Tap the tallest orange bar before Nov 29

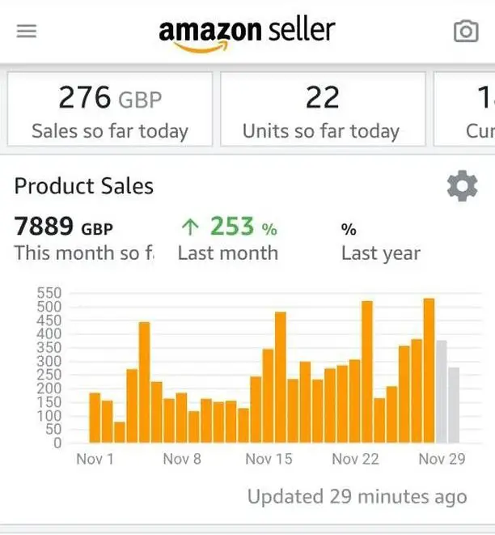click(429, 371)
